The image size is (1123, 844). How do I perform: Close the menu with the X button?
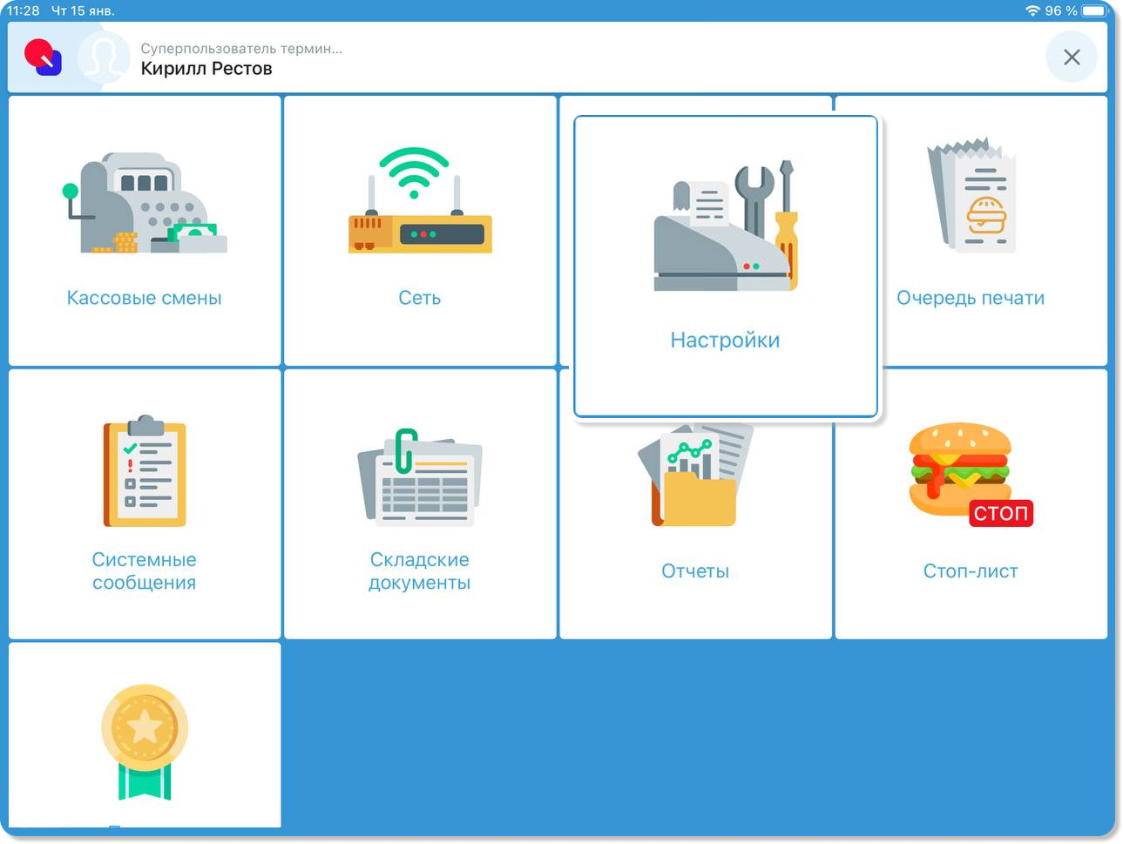1072,57
